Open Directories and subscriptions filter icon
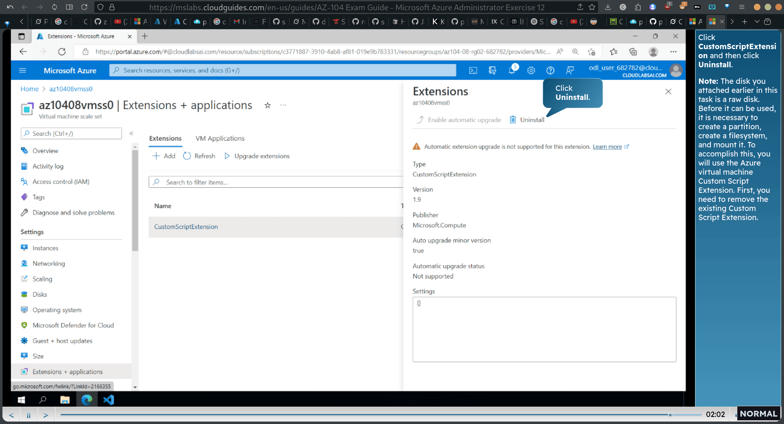The image size is (784, 424). point(492,71)
